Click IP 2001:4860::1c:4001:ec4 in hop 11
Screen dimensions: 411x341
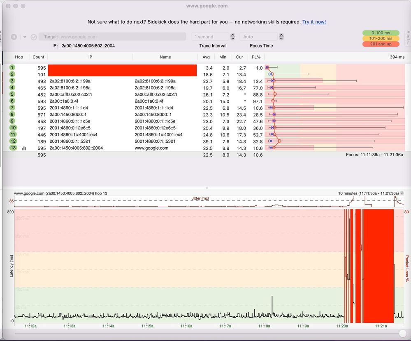click(73, 135)
